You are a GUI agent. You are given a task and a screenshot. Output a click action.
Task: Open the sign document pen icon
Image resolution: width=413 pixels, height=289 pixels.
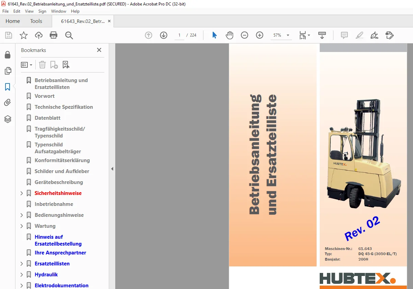click(374, 35)
